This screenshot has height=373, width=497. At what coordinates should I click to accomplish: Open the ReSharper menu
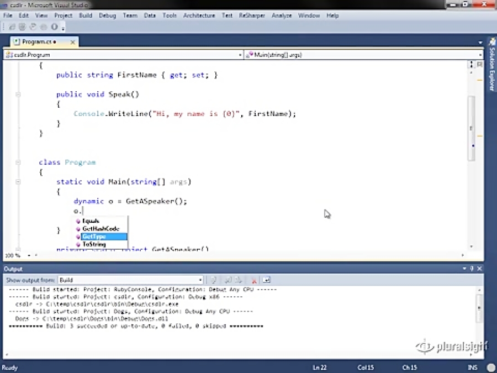[252, 15]
